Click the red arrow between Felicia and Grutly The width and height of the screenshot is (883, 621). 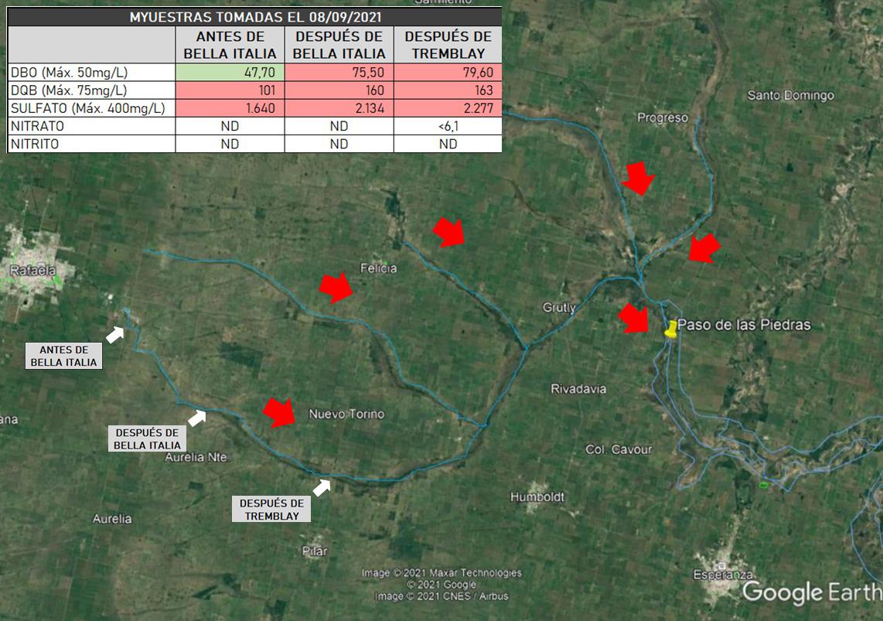[x=448, y=231]
